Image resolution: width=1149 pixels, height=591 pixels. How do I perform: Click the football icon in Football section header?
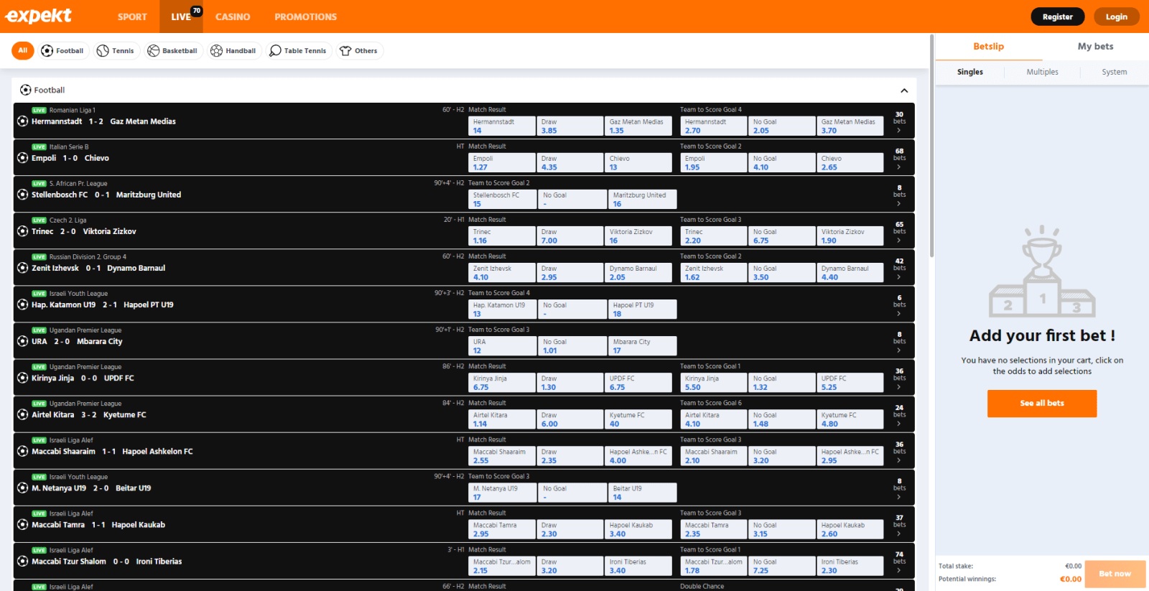point(26,90)
